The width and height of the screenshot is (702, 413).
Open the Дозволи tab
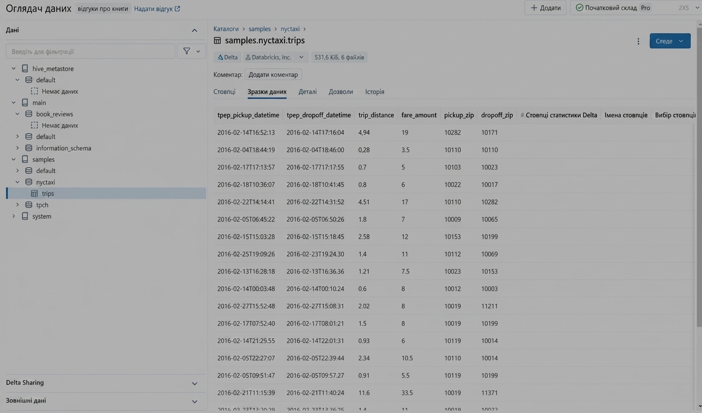pyautogui.click(x=341, y=92)
